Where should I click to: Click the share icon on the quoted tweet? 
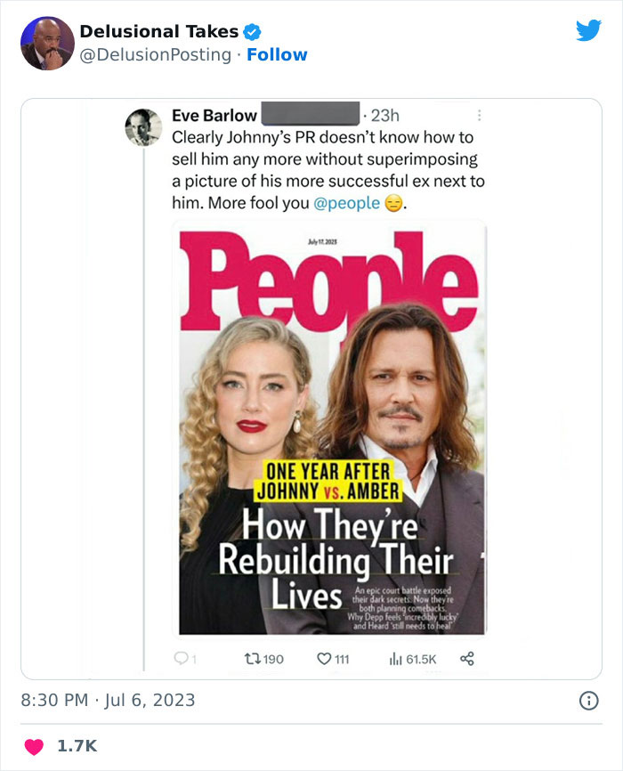(466, 659)
